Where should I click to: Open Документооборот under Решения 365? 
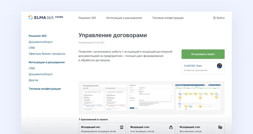coord(41,42)
